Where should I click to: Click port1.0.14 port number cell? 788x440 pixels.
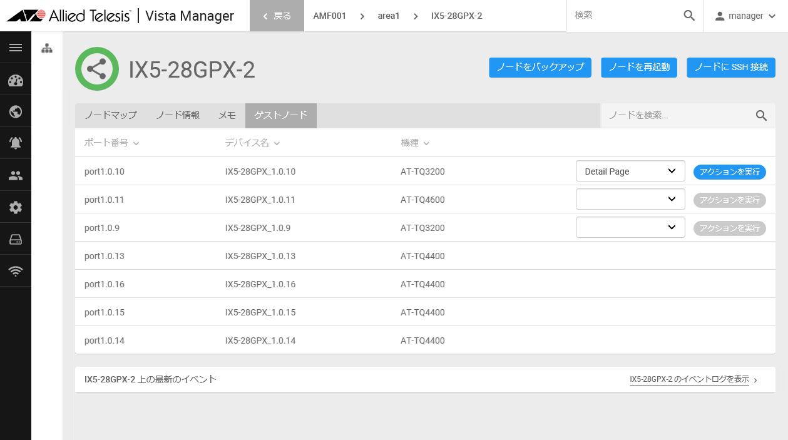click(x=105, y=340)
